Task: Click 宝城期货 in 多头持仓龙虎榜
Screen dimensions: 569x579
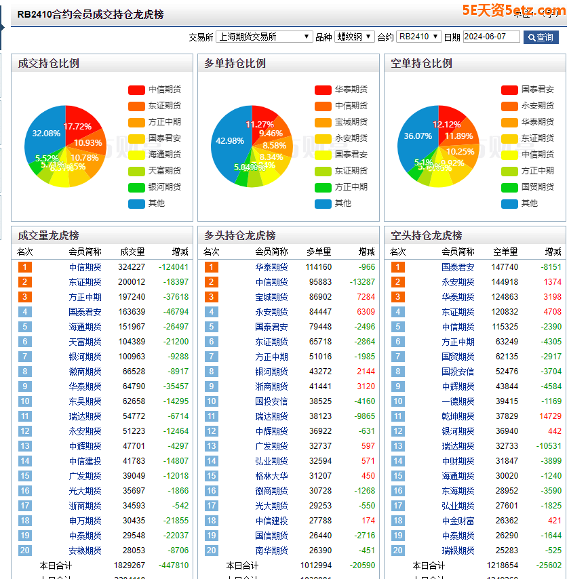Action: pos(271,297)
